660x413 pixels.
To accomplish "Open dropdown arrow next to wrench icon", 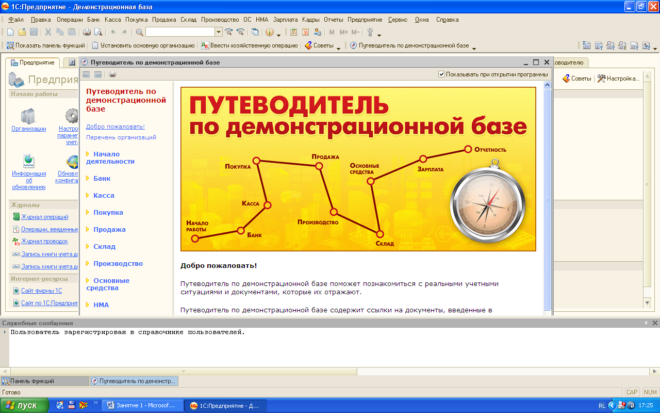I will pos(379,34).
